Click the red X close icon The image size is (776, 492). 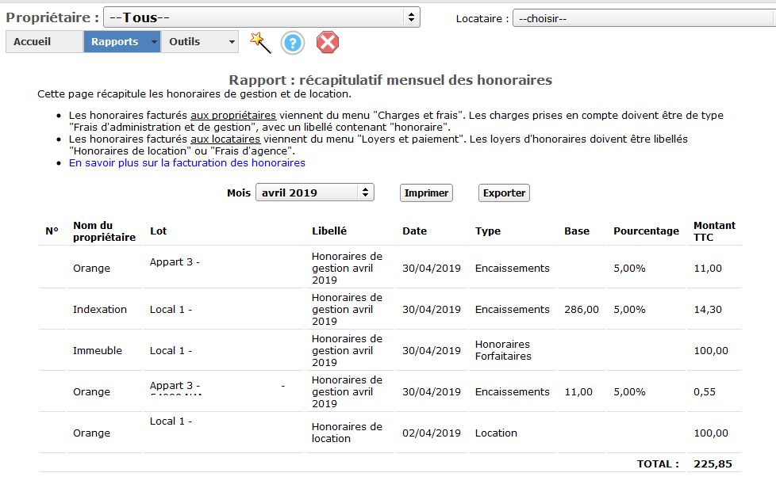click(x=327, y=43)
